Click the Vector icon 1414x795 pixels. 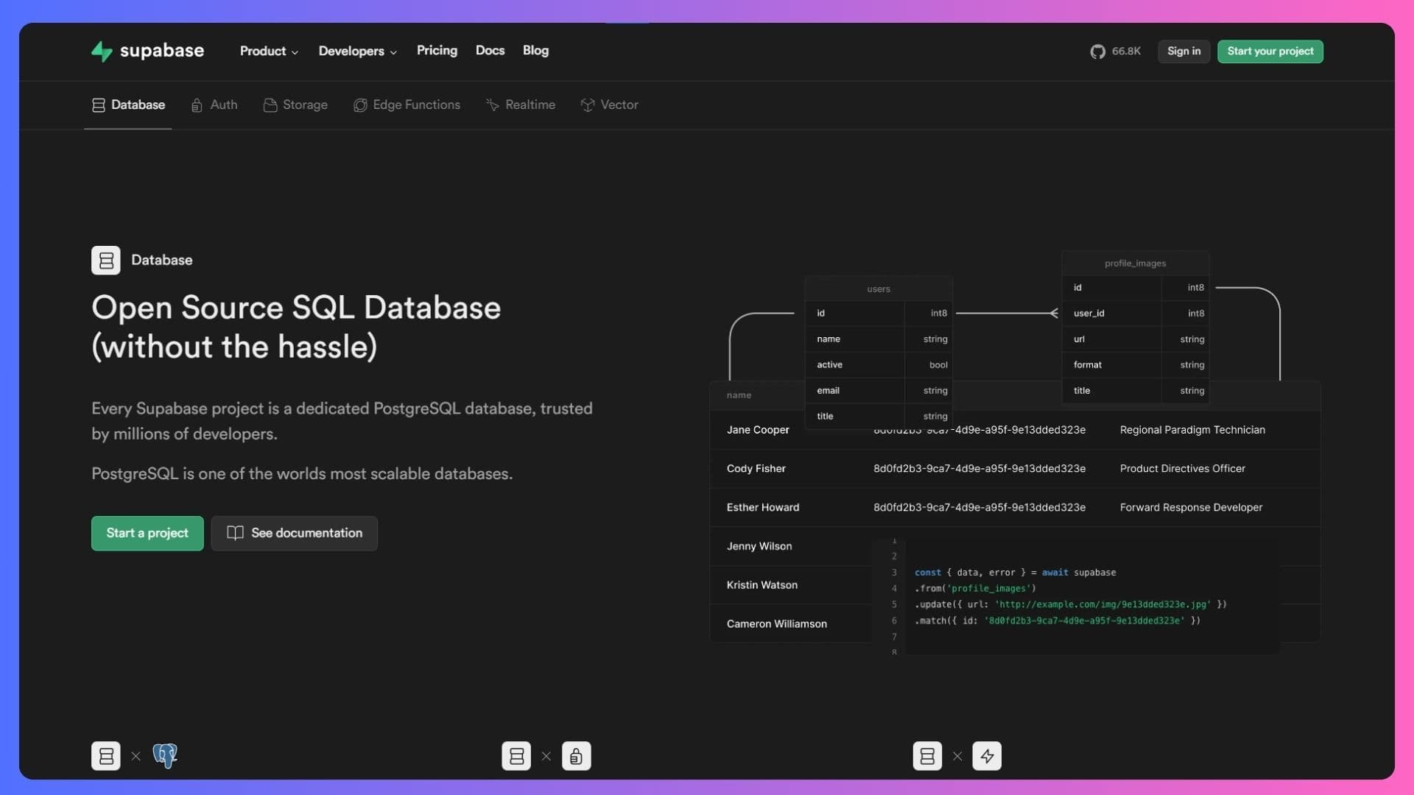click(586, 105)
